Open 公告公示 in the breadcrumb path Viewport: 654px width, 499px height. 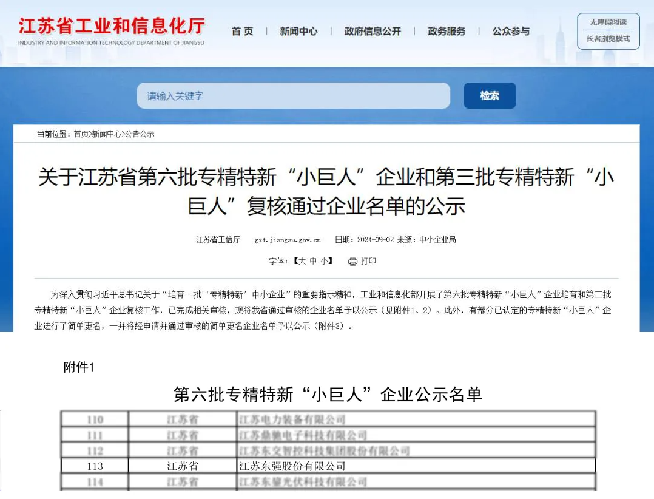point(140,134)
